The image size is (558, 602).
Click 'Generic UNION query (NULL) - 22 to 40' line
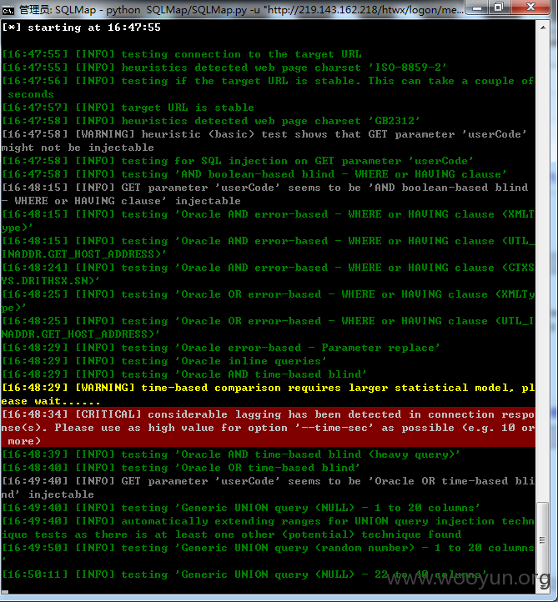(244, 574)
